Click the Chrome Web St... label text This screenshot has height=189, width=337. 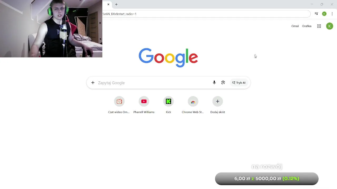pos(193,112)
